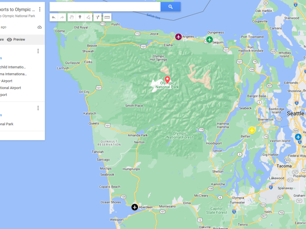This screenshot has width=306, height=229.
Task: Click the Oak Harbor label
Action: (264, 11)
